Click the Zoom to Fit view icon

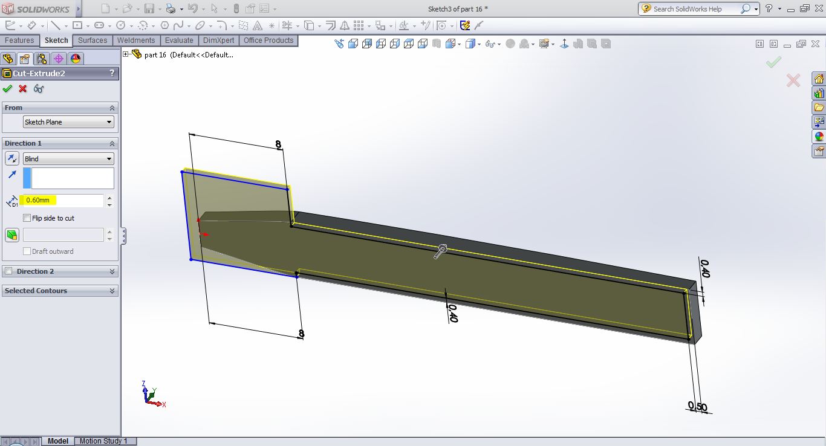pos(339,44)
